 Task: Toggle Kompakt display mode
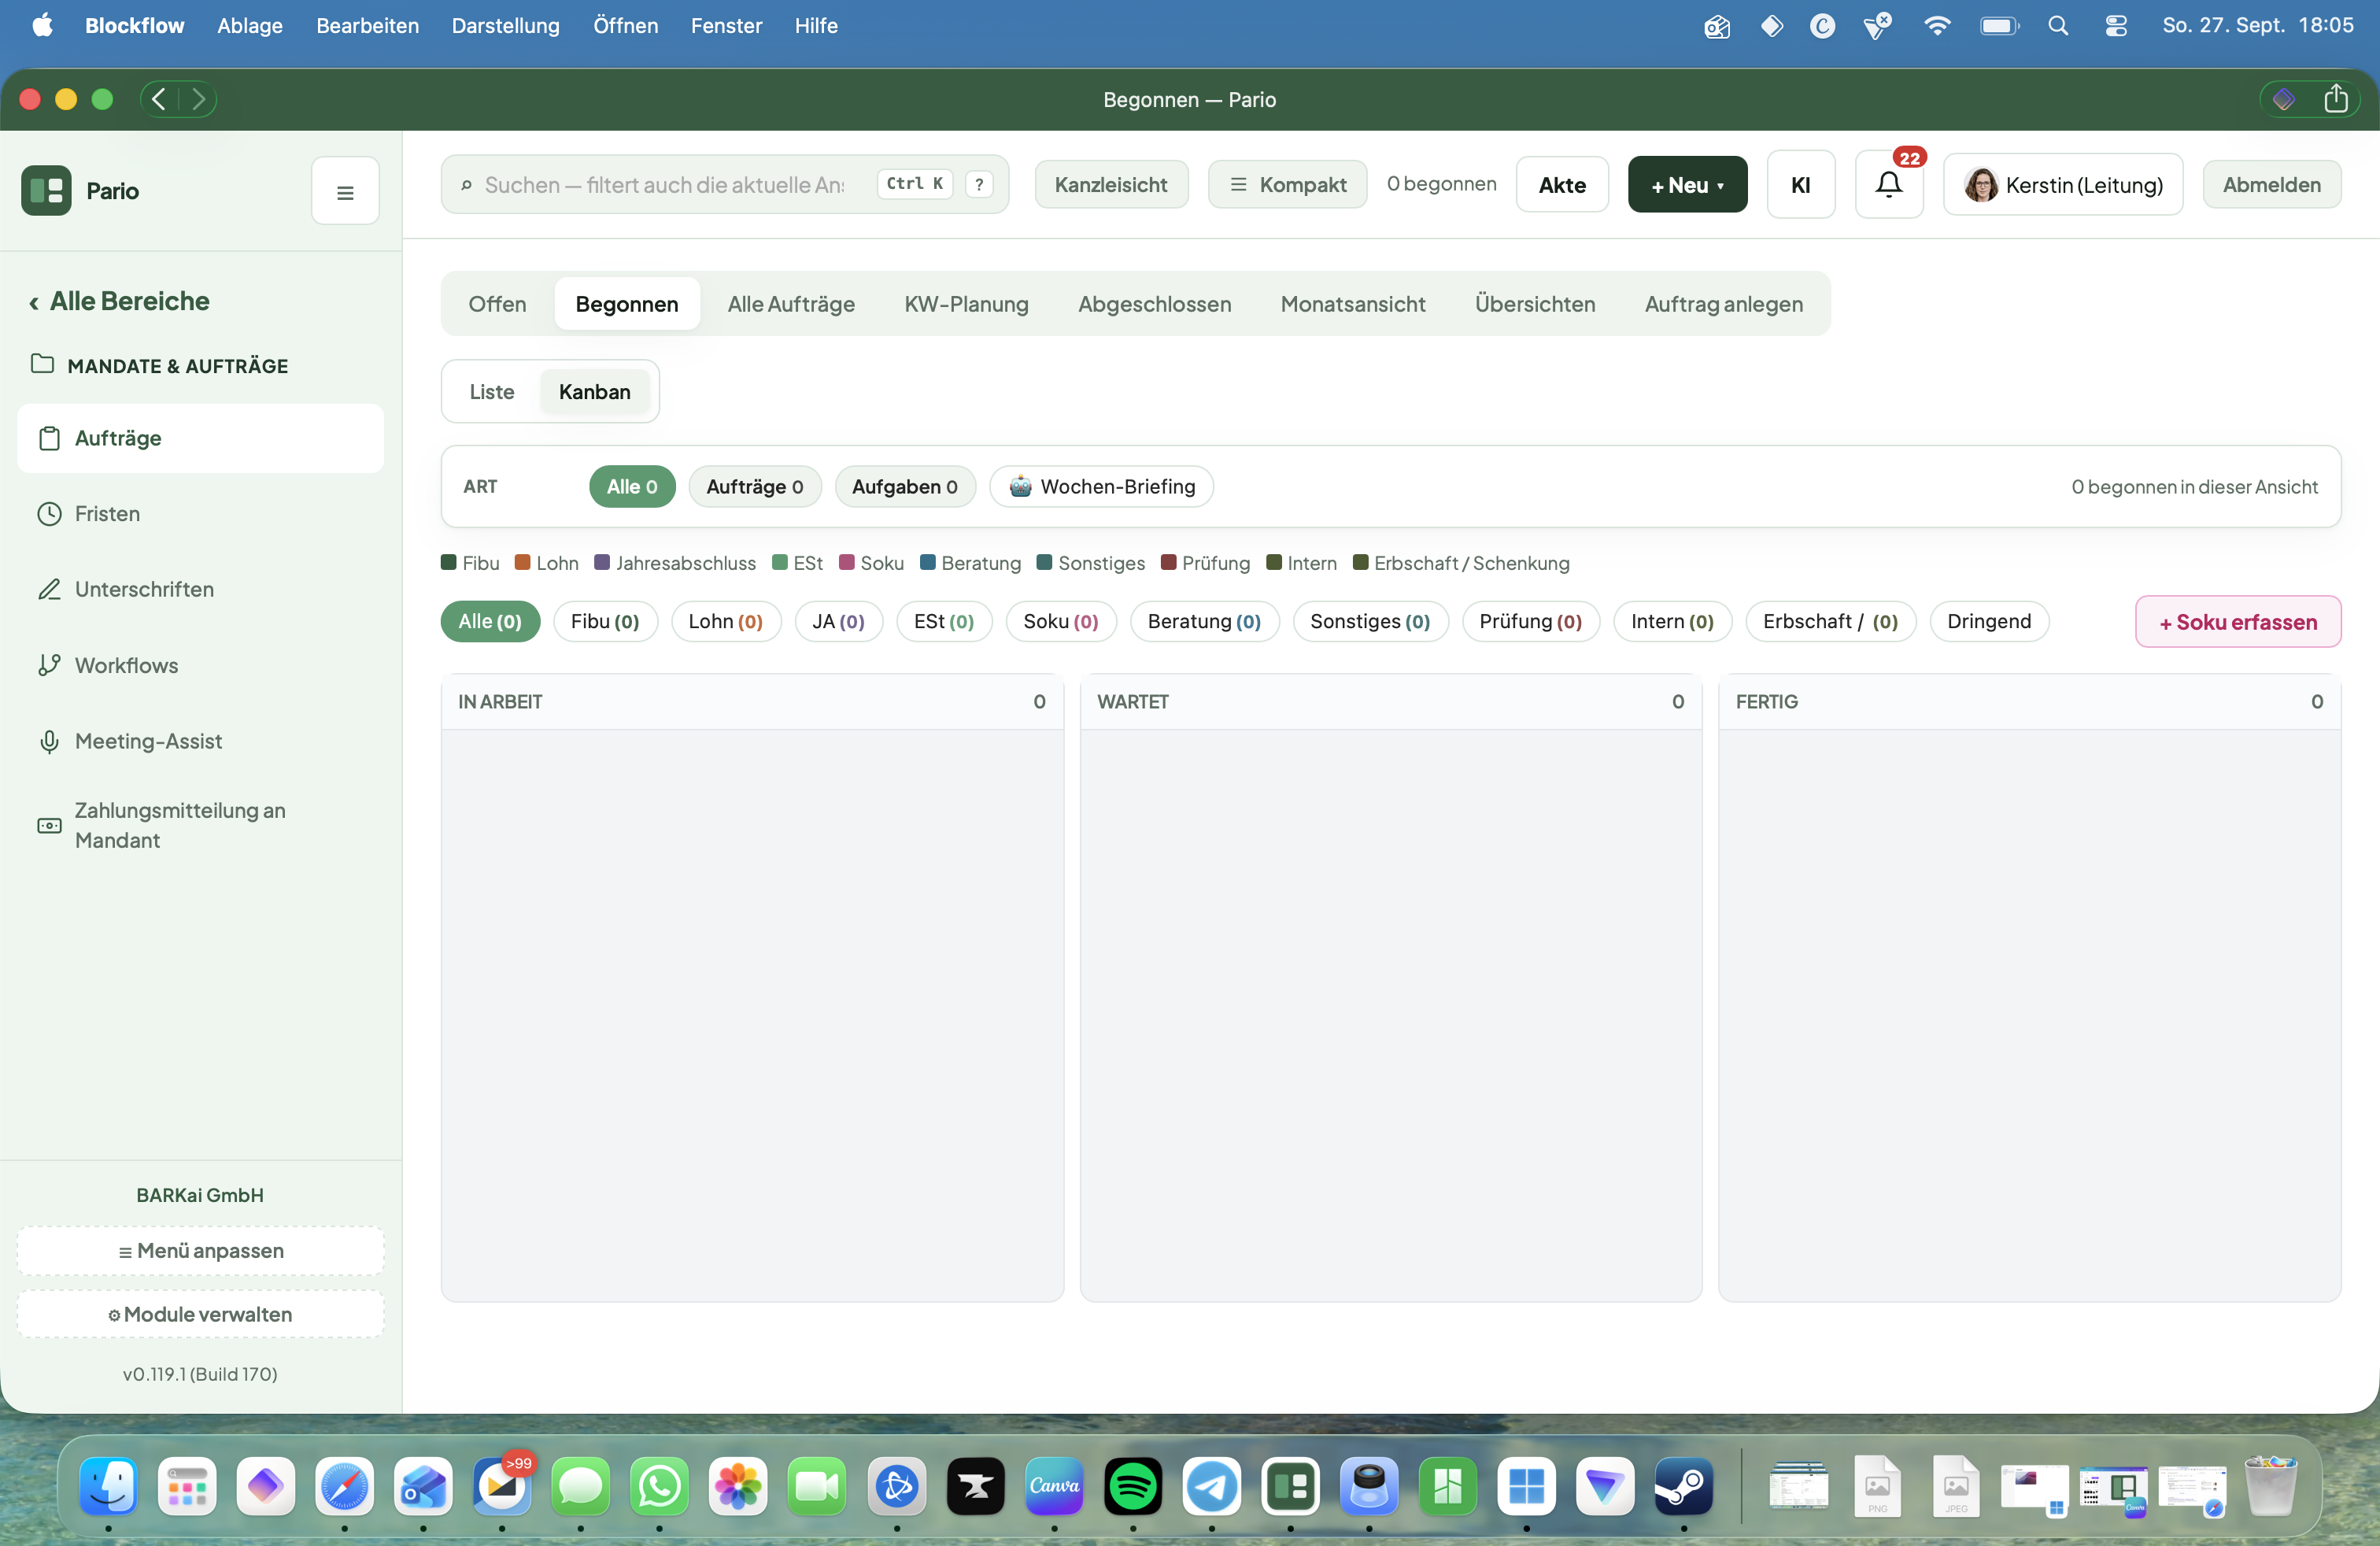[1287, 184]
